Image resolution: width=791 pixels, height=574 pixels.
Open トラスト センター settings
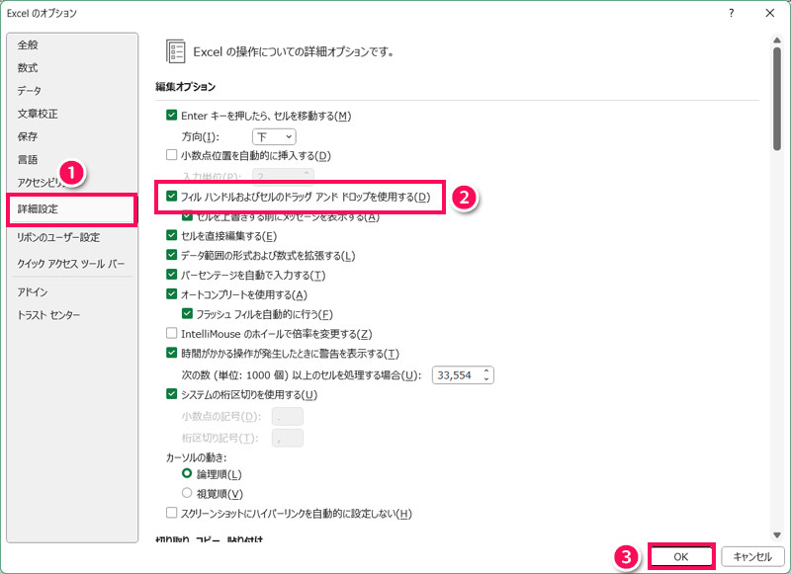(x=48, y=315)
